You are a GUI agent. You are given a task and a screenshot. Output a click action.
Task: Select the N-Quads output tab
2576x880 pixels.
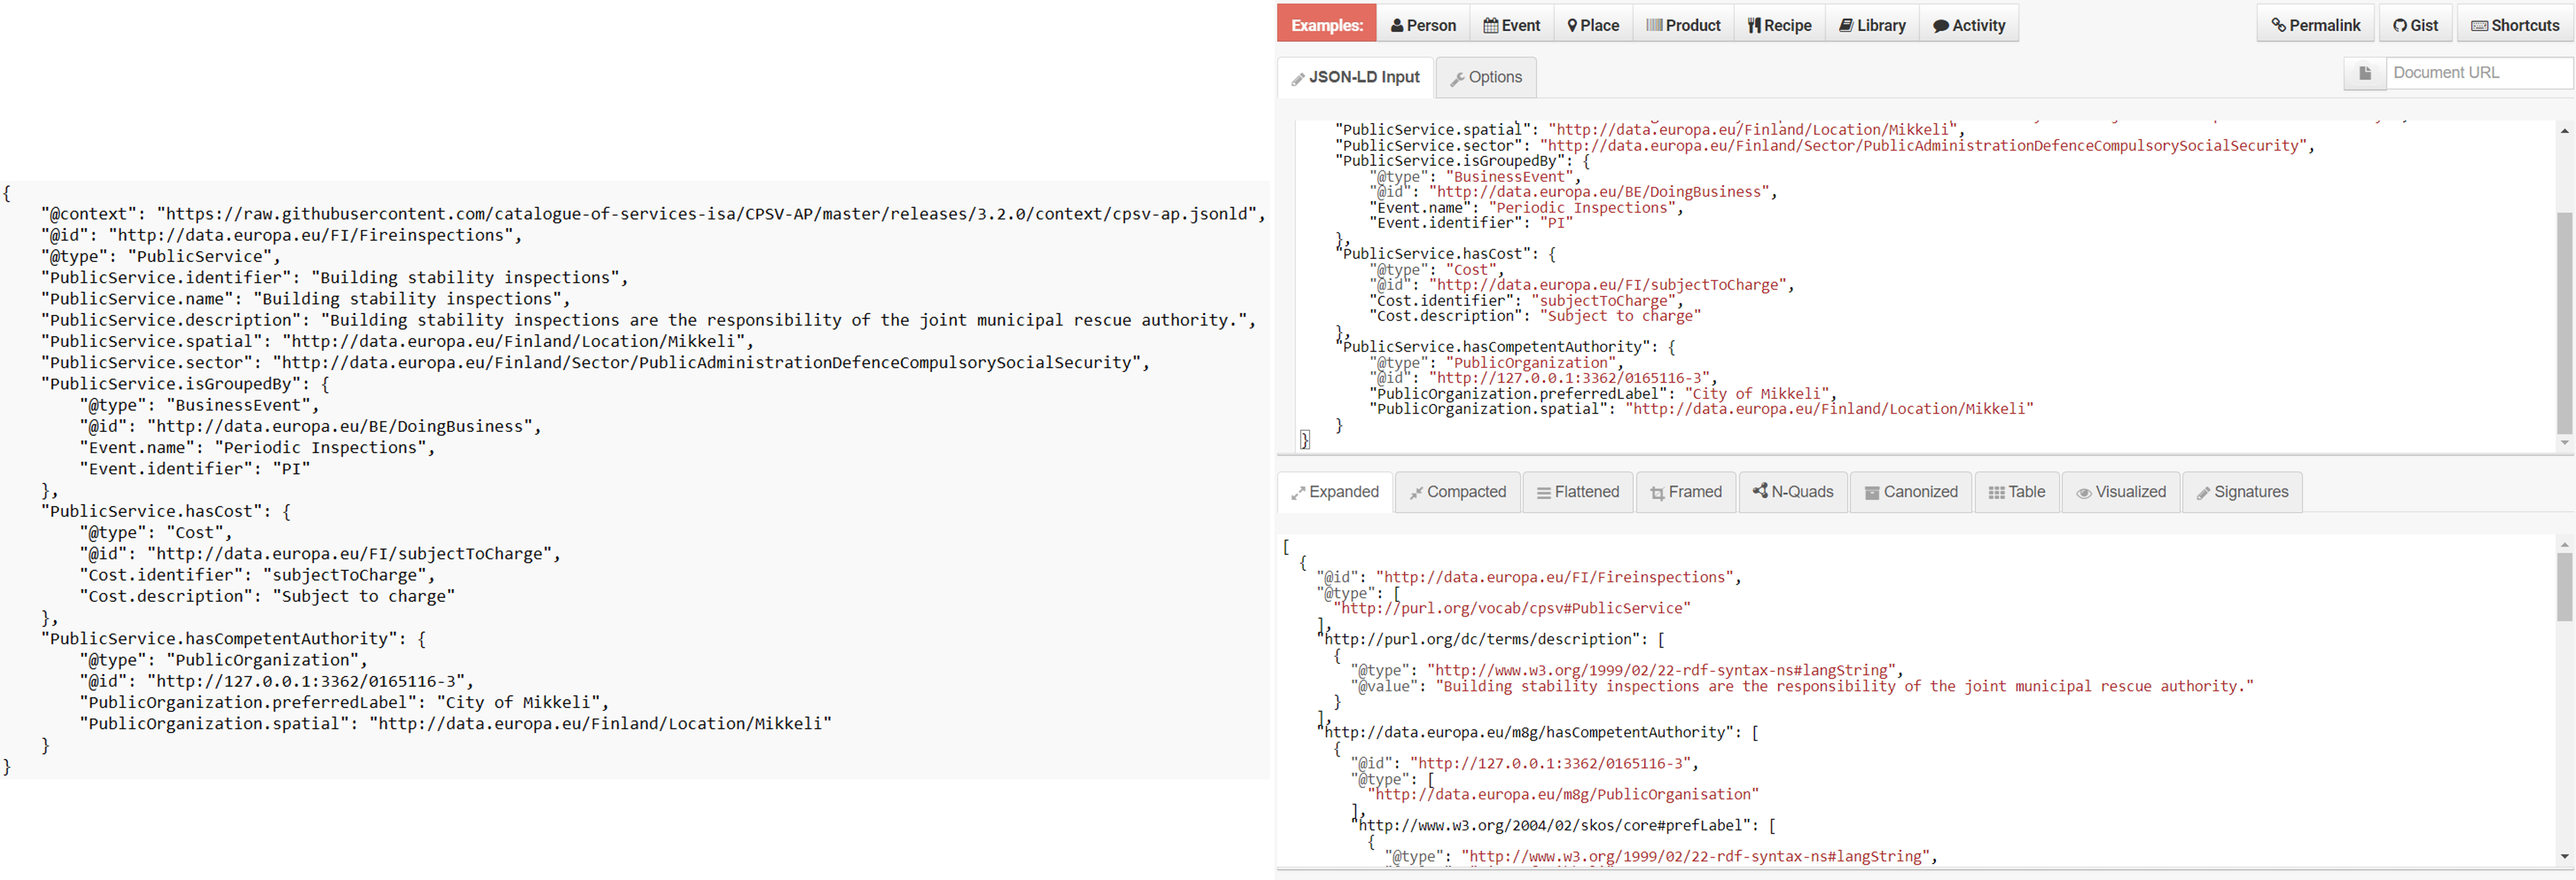click(1793, 491)
